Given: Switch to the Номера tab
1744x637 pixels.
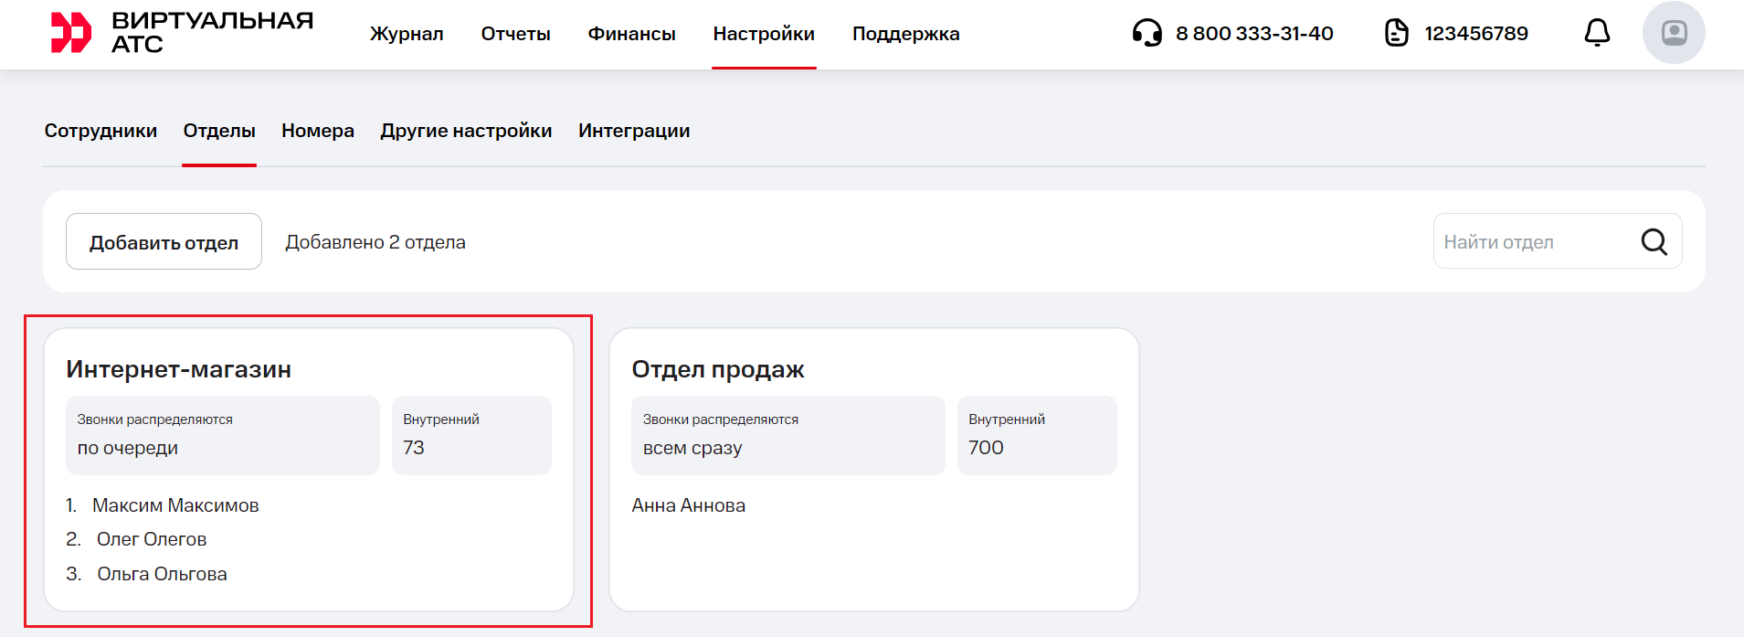Looking at the screenshot, I should [318, 131].
